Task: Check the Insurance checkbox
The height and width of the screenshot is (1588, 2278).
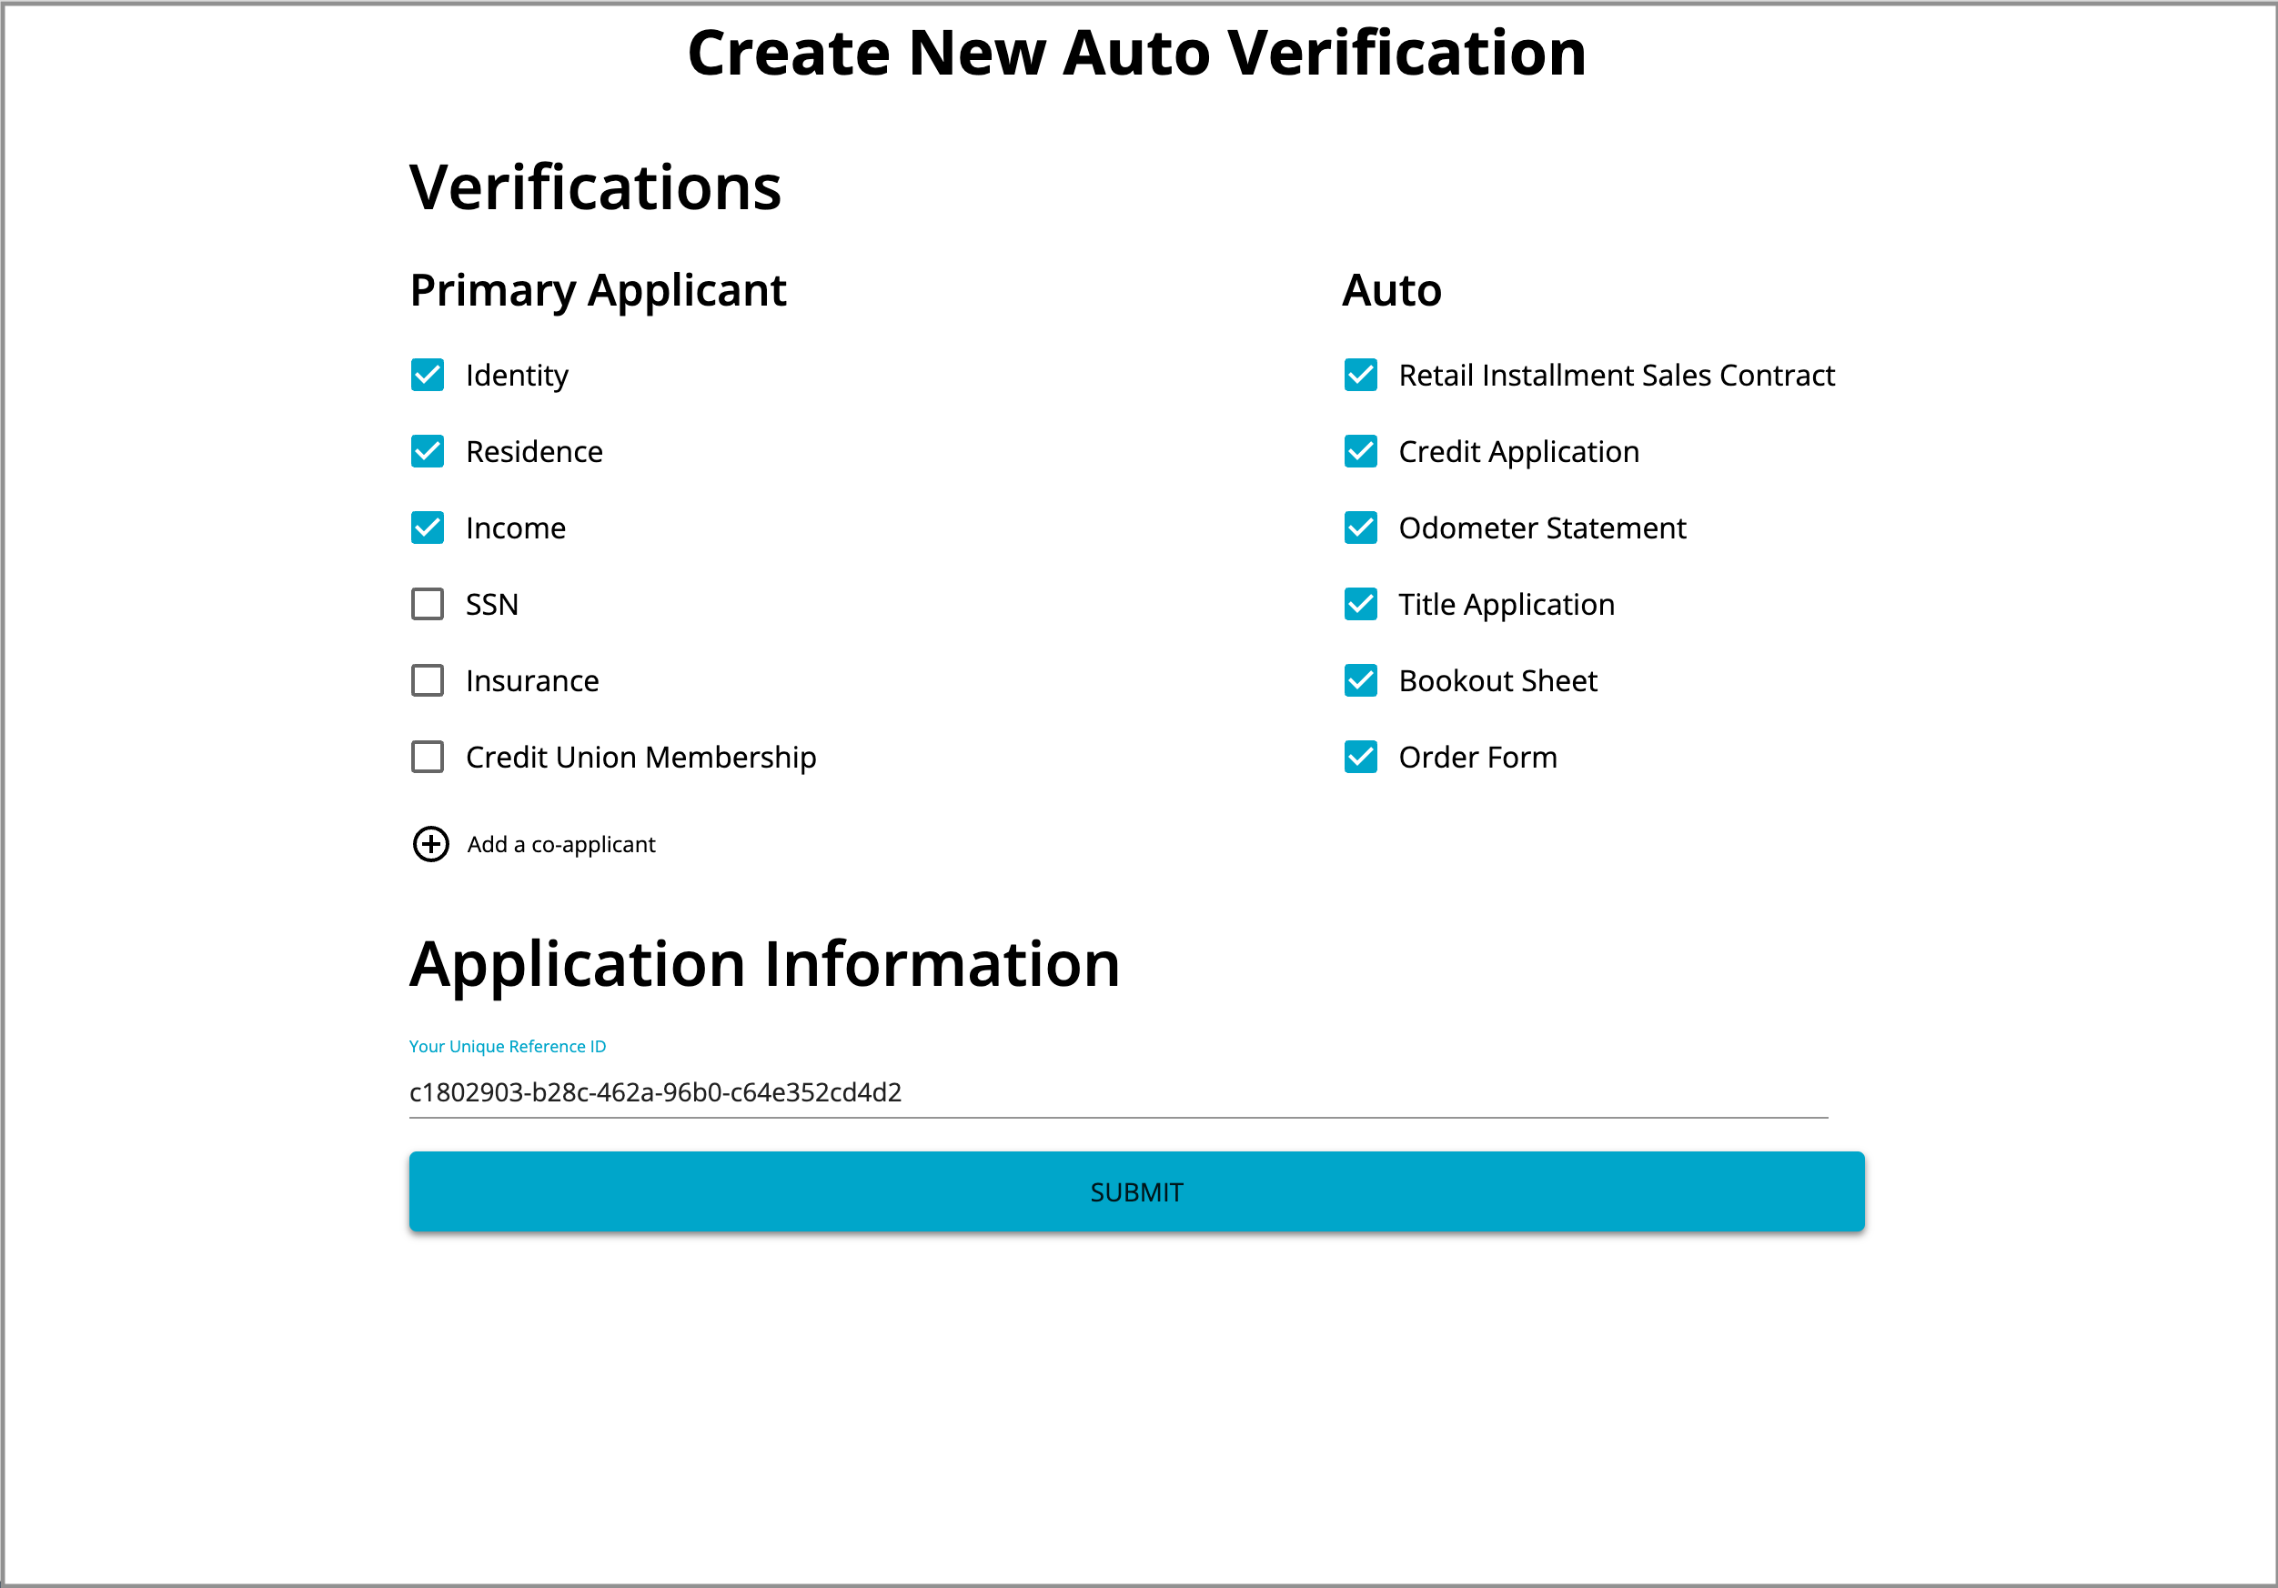Action: (428, 680)
